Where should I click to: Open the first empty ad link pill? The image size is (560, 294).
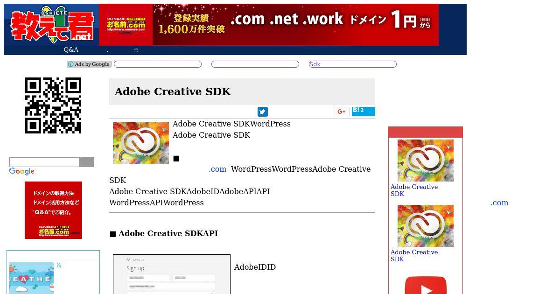coord(158,64)
